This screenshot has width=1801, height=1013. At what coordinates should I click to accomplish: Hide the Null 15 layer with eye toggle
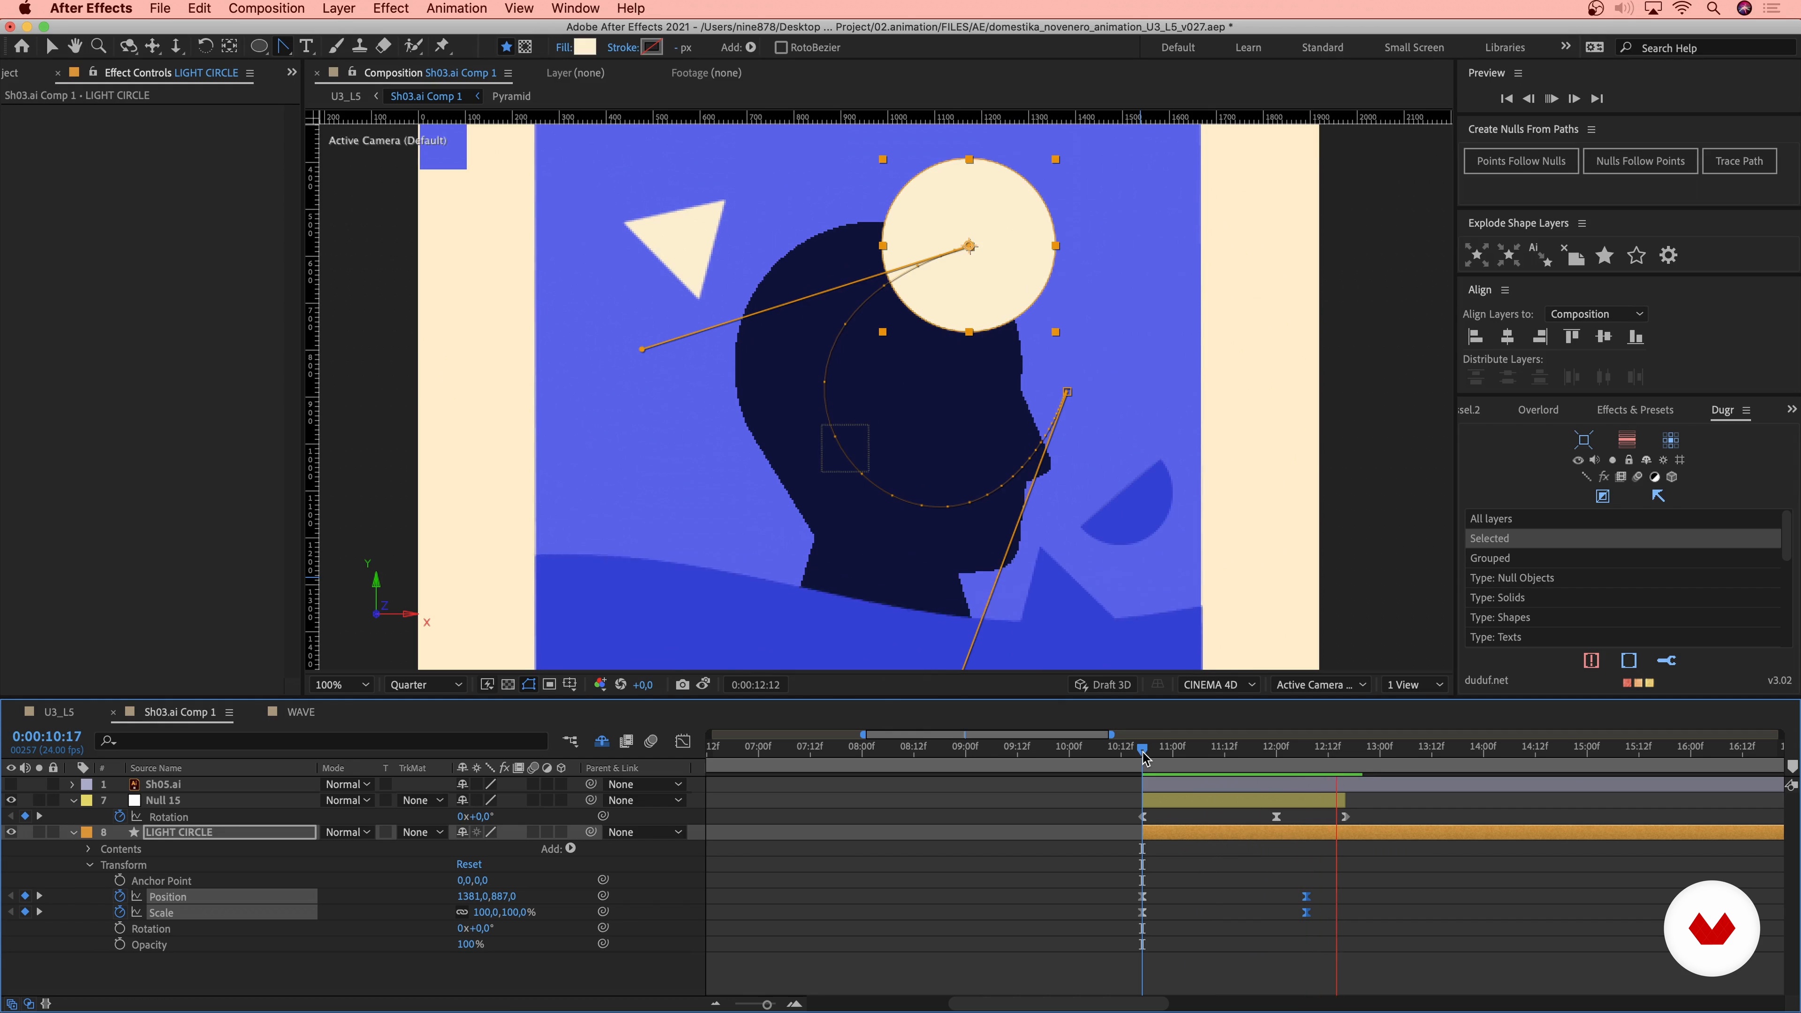coord(11,800)
